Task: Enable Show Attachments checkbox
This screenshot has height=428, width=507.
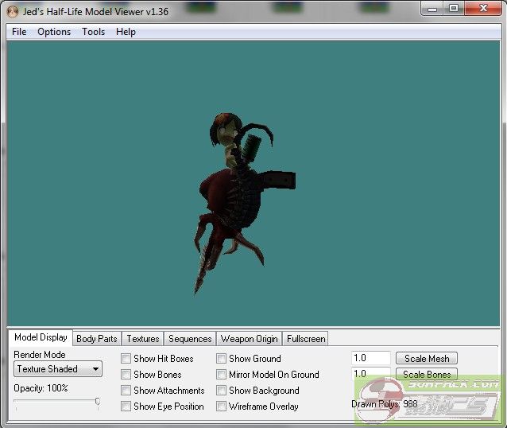Action: coord(126,391)
